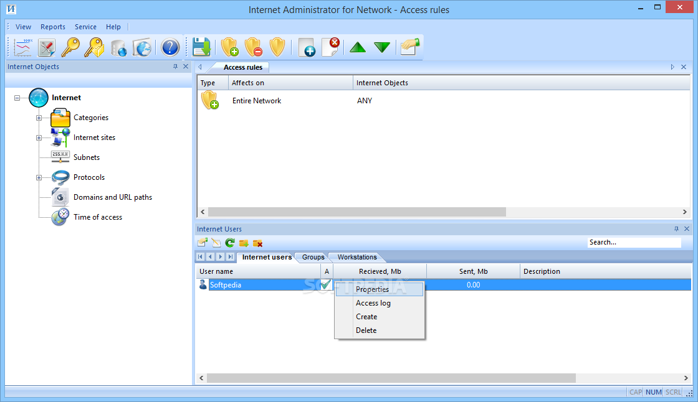Choose Properties in the context menu
The width and height of the screenshot is (698, 402).
380,289
